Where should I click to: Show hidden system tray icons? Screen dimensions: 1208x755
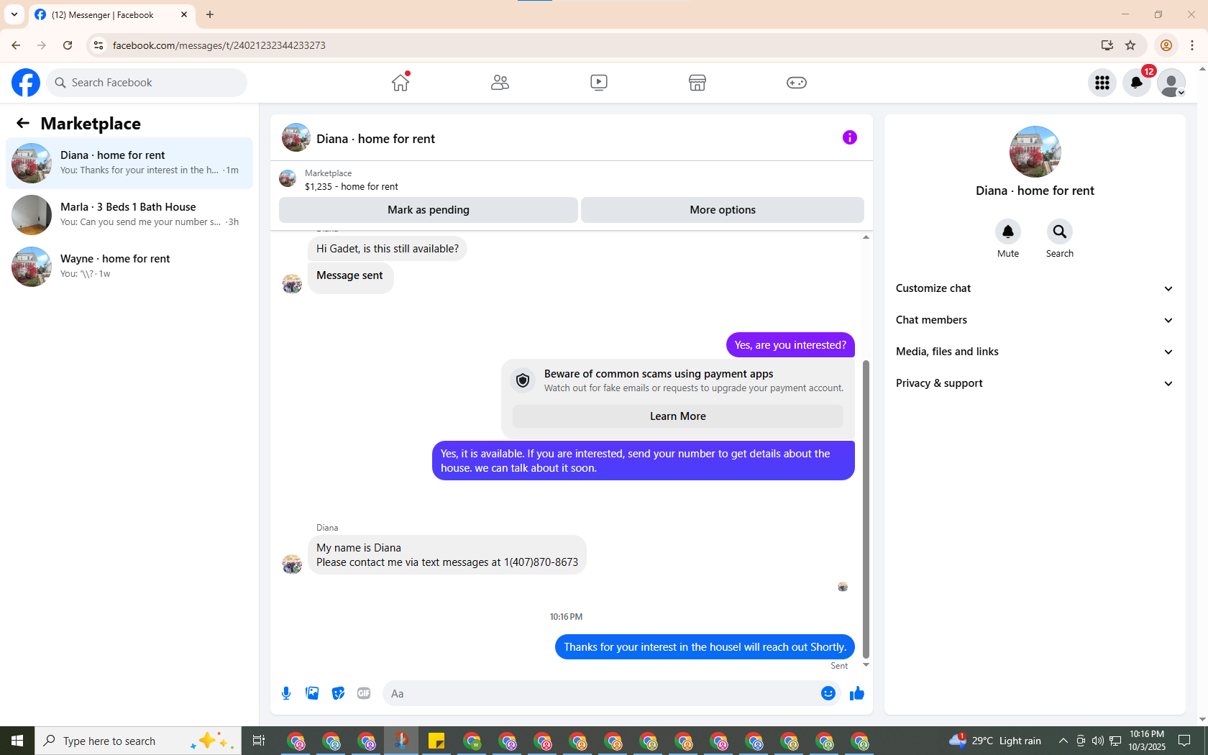coord(1063,741)
